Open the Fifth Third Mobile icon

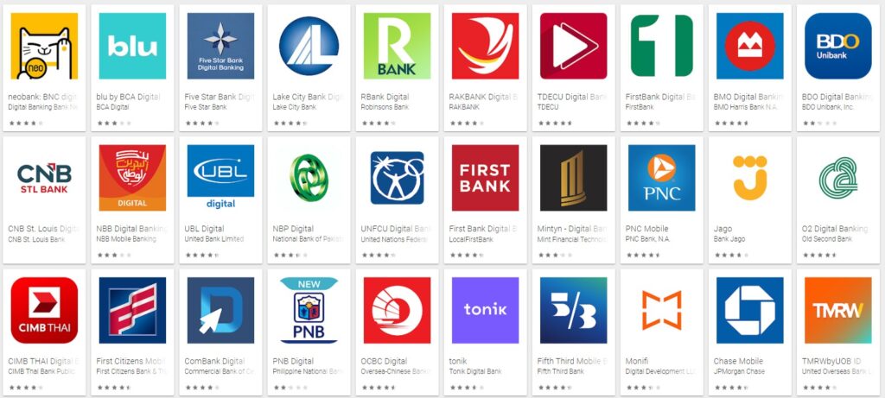tap(574, 310)
